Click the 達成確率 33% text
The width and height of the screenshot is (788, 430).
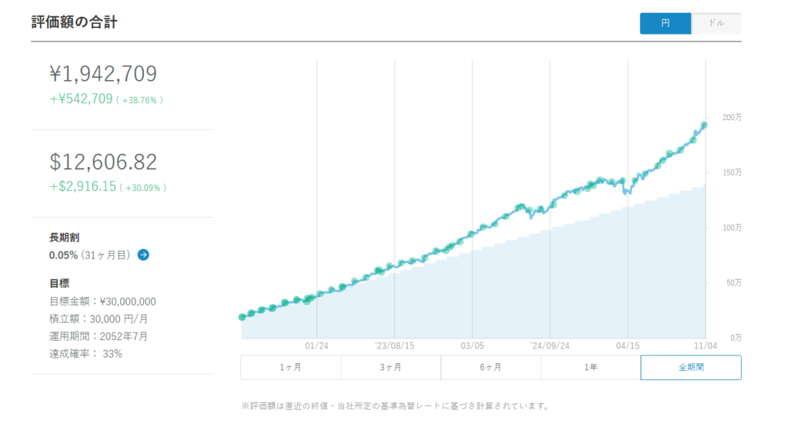click(85, 354)
